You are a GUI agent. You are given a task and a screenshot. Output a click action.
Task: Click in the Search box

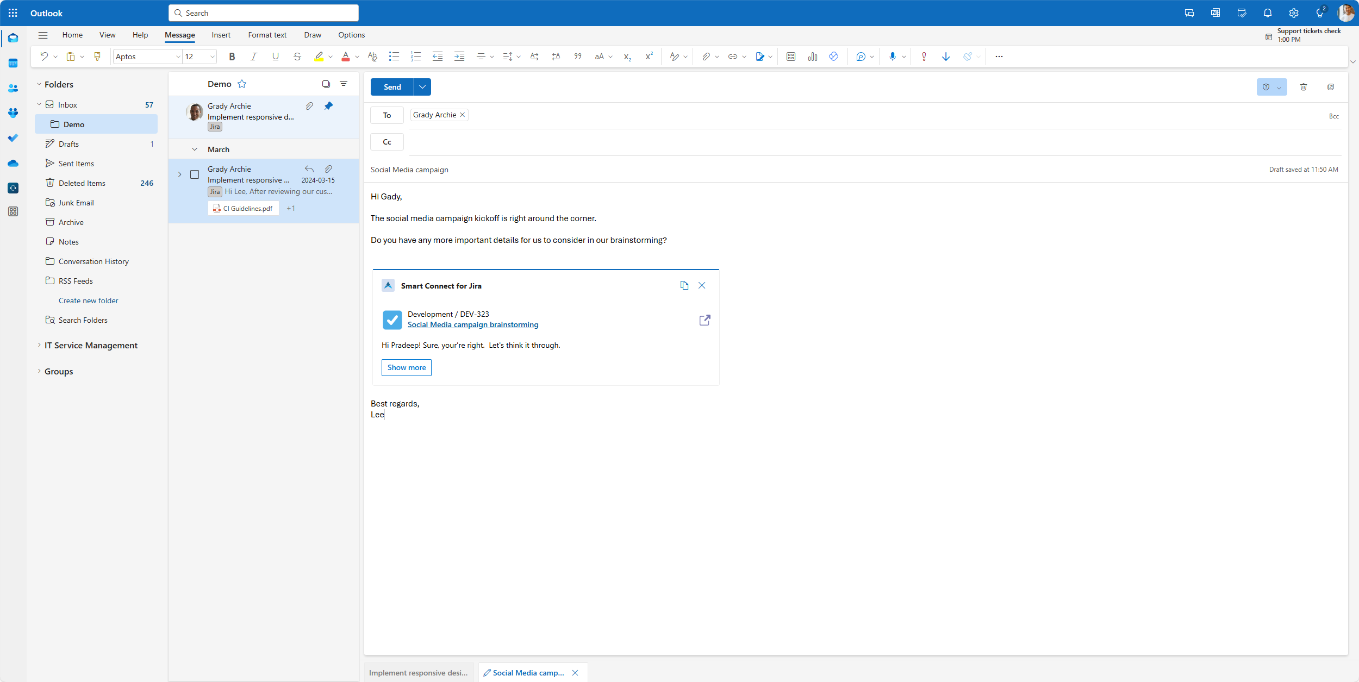pyautogui.click(x=264, y=13)
